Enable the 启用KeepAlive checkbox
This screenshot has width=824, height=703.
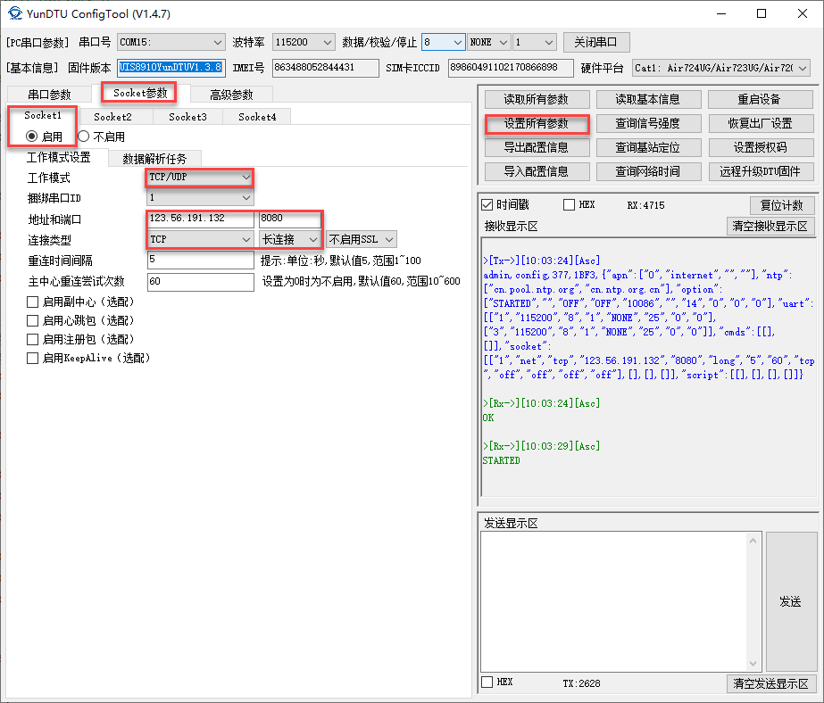tap(32, 358)
